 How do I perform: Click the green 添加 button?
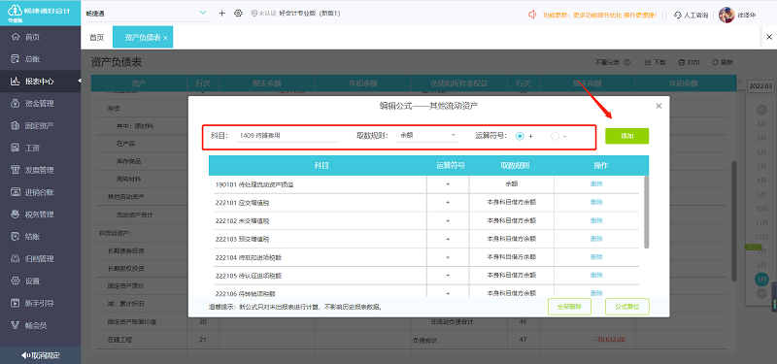click(x=626, y=136)
